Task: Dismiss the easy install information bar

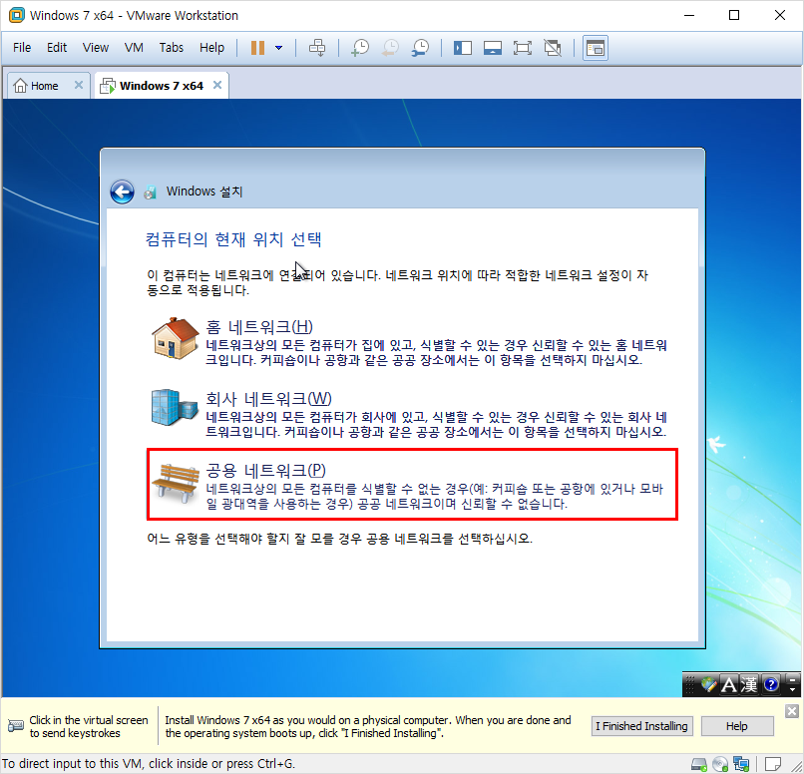Action: [x=792, y=711]
